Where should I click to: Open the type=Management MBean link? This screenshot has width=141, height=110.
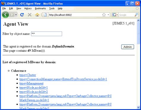click(x=32, y=83)
